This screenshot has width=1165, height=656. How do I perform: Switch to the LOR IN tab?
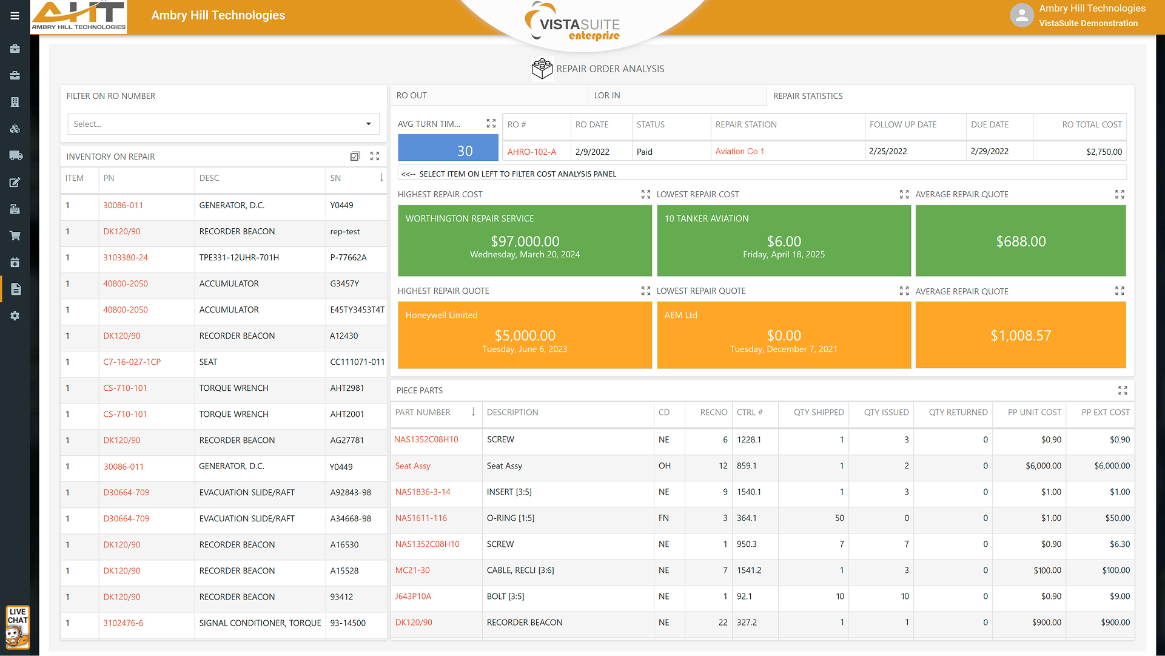click(607, 95)
